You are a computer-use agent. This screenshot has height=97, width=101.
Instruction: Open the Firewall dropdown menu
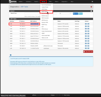36,2
